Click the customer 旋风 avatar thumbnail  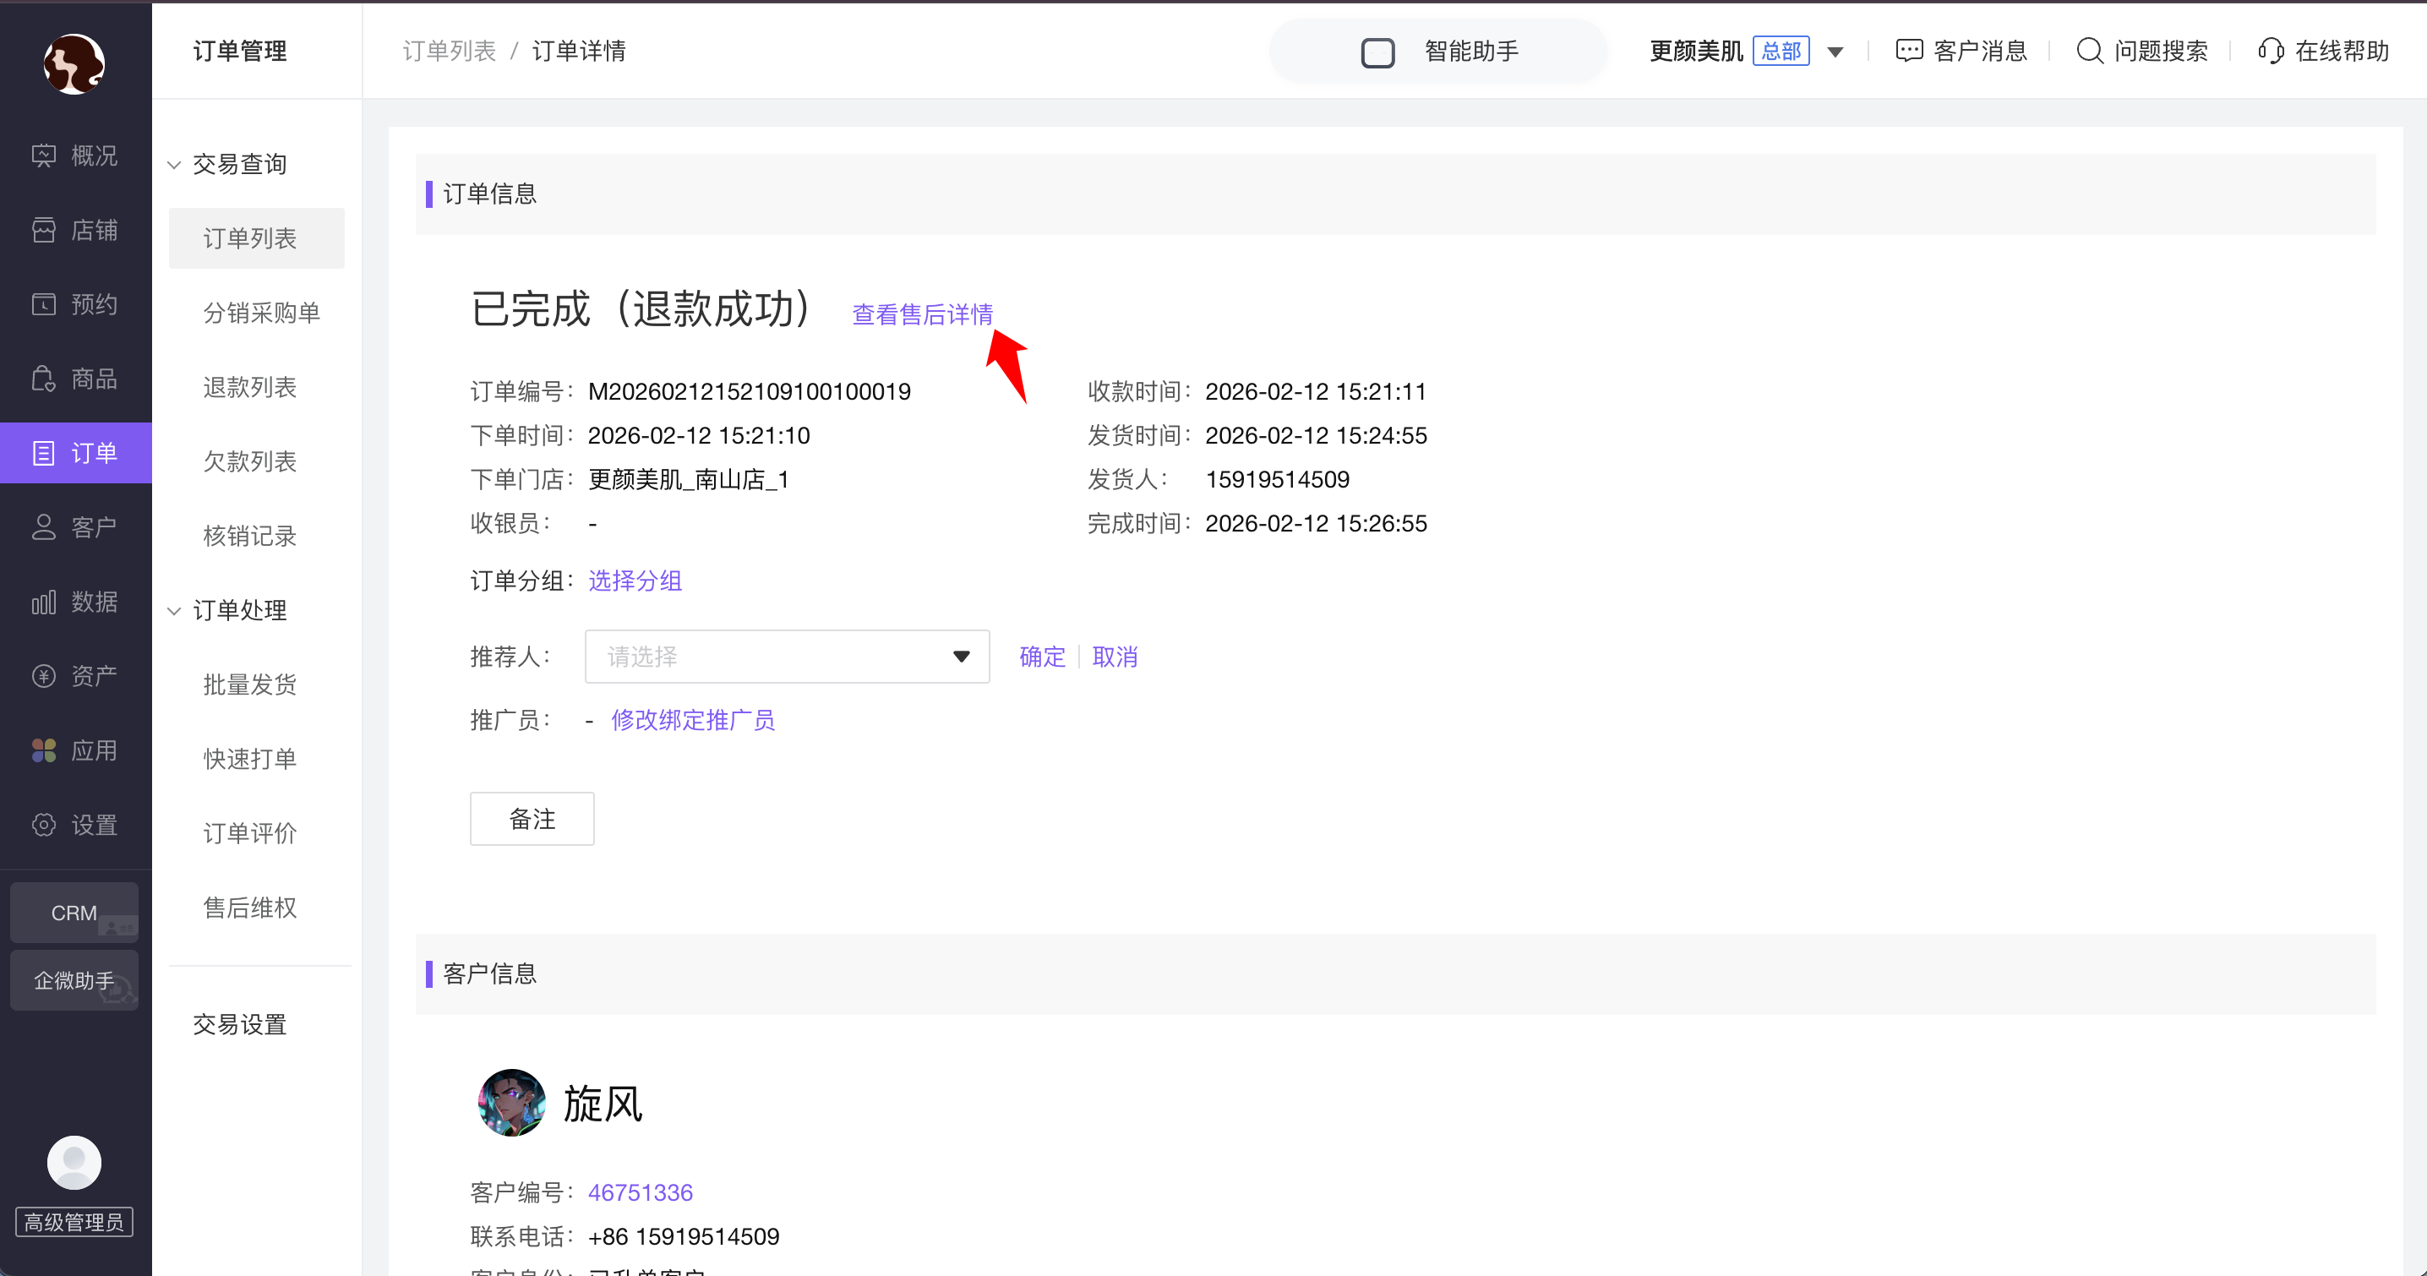pyautogui.click(x=511, y=1103)
